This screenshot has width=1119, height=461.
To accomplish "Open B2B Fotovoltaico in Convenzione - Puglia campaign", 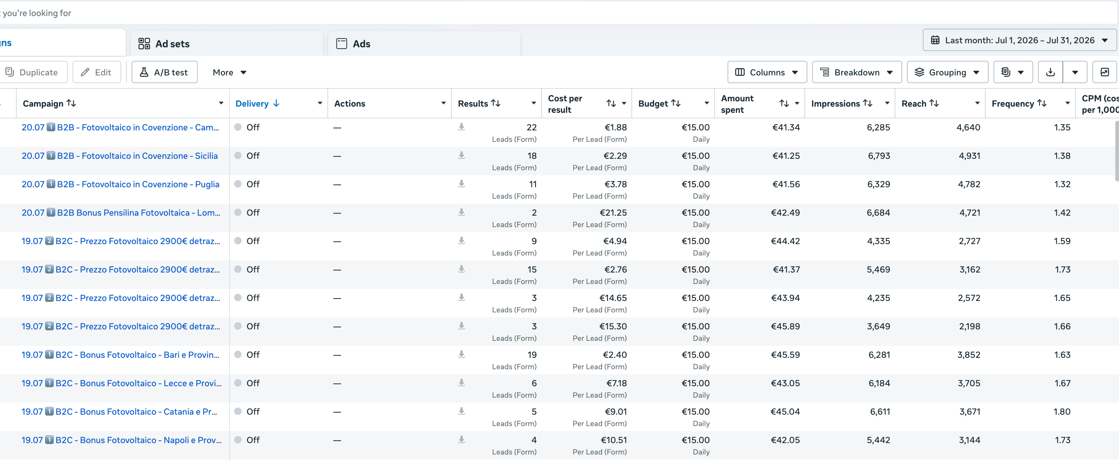I will pyautogui.click(x=120, y=184).
